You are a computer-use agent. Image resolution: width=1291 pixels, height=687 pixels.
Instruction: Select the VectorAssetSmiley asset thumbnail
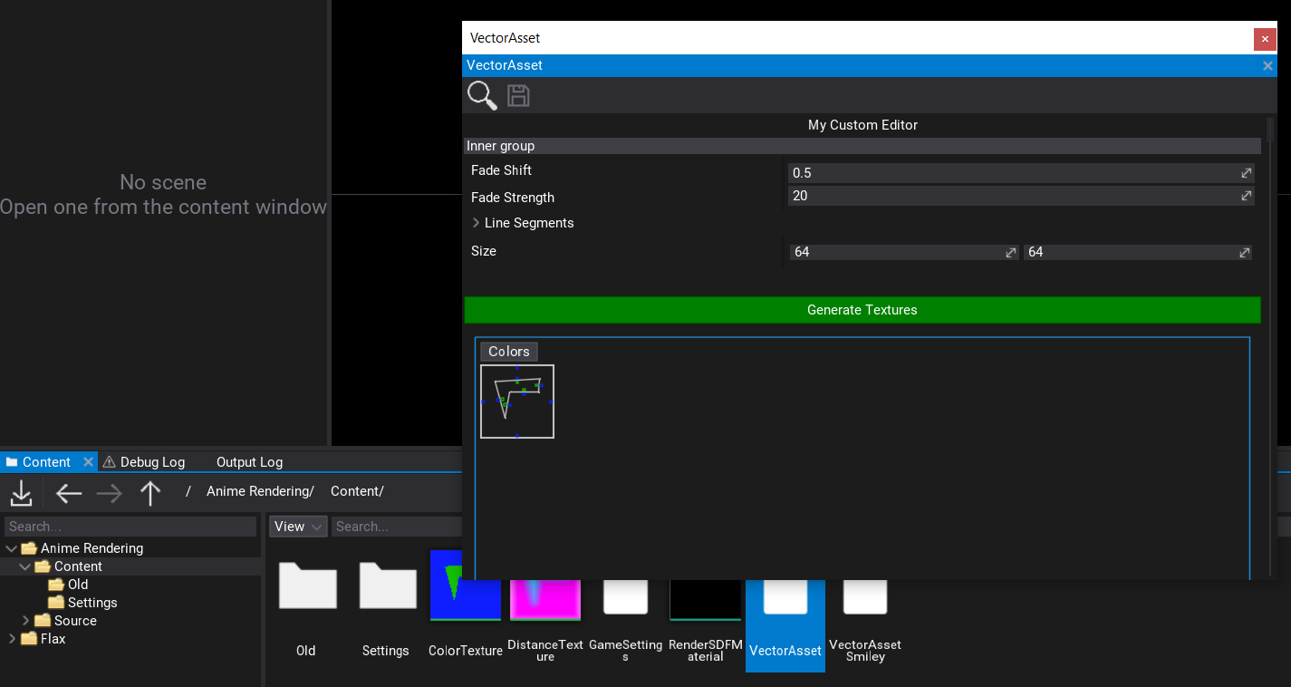(863, 598)
